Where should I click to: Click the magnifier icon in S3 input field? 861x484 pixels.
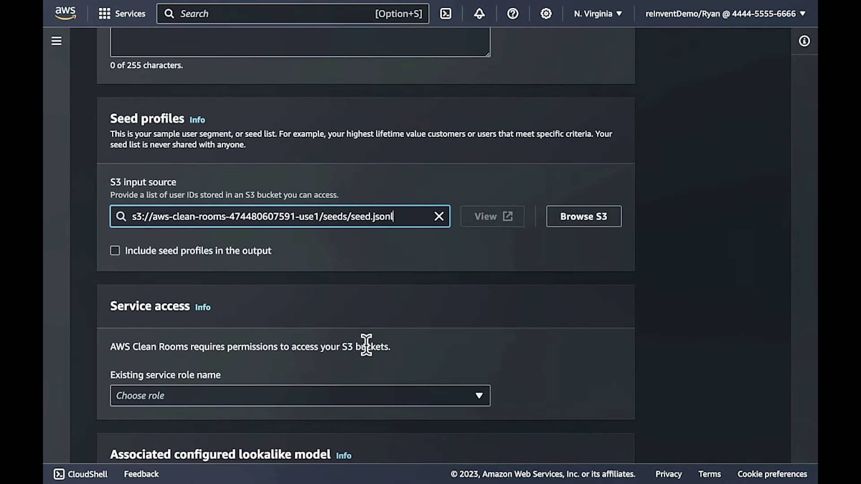tap(121, 217)
